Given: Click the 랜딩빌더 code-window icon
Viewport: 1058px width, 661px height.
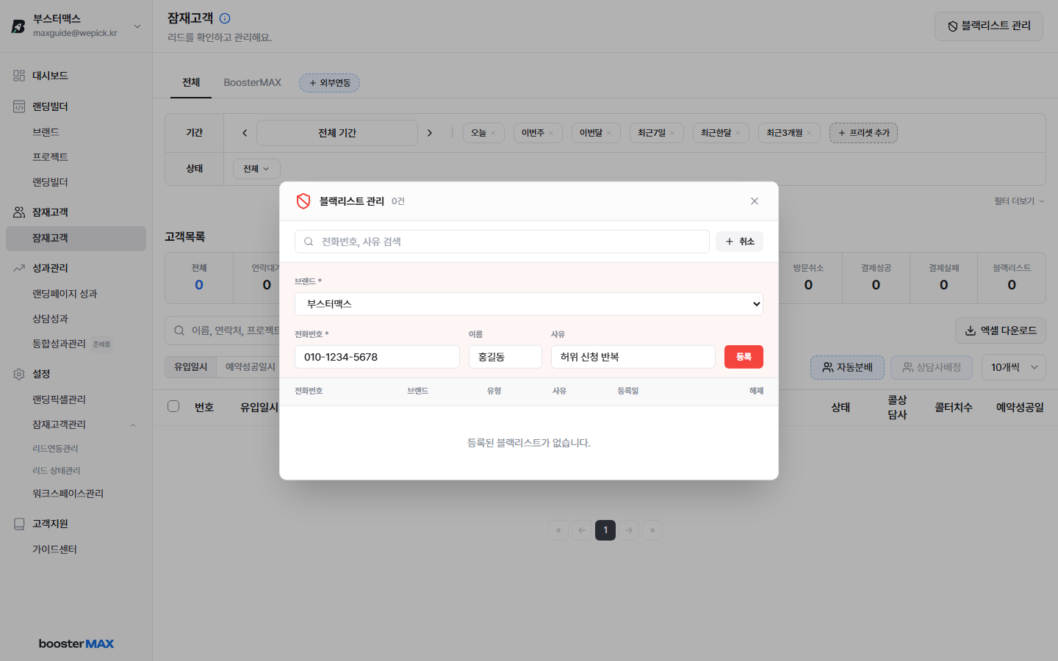Looking at the screenshot, I should tap(19, 106).
